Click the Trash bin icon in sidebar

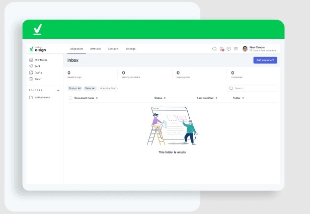coord(31,79)
